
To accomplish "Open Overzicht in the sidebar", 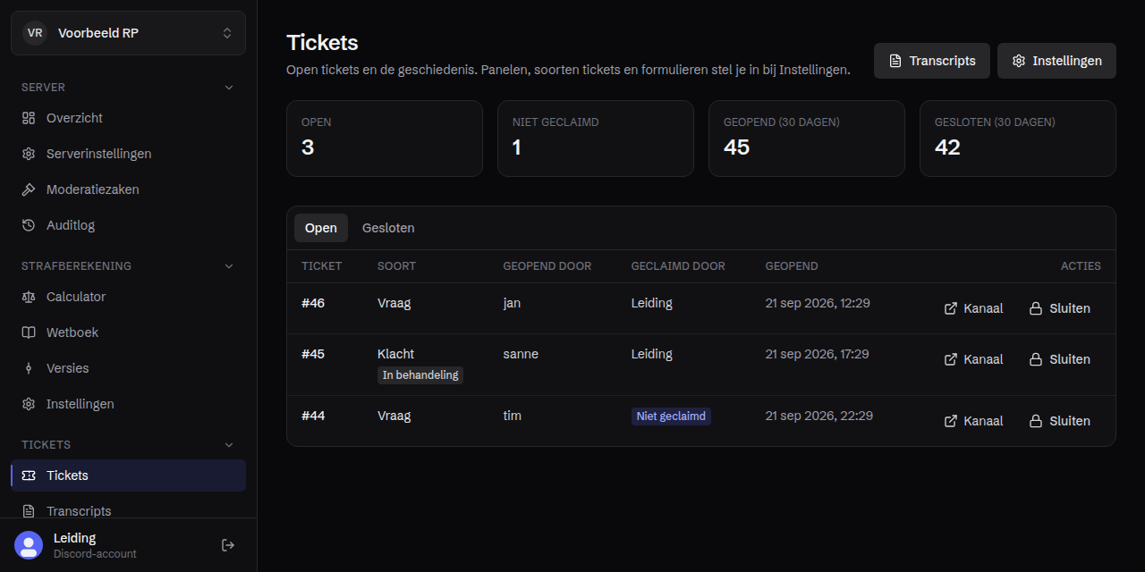I will pos(128,118).
